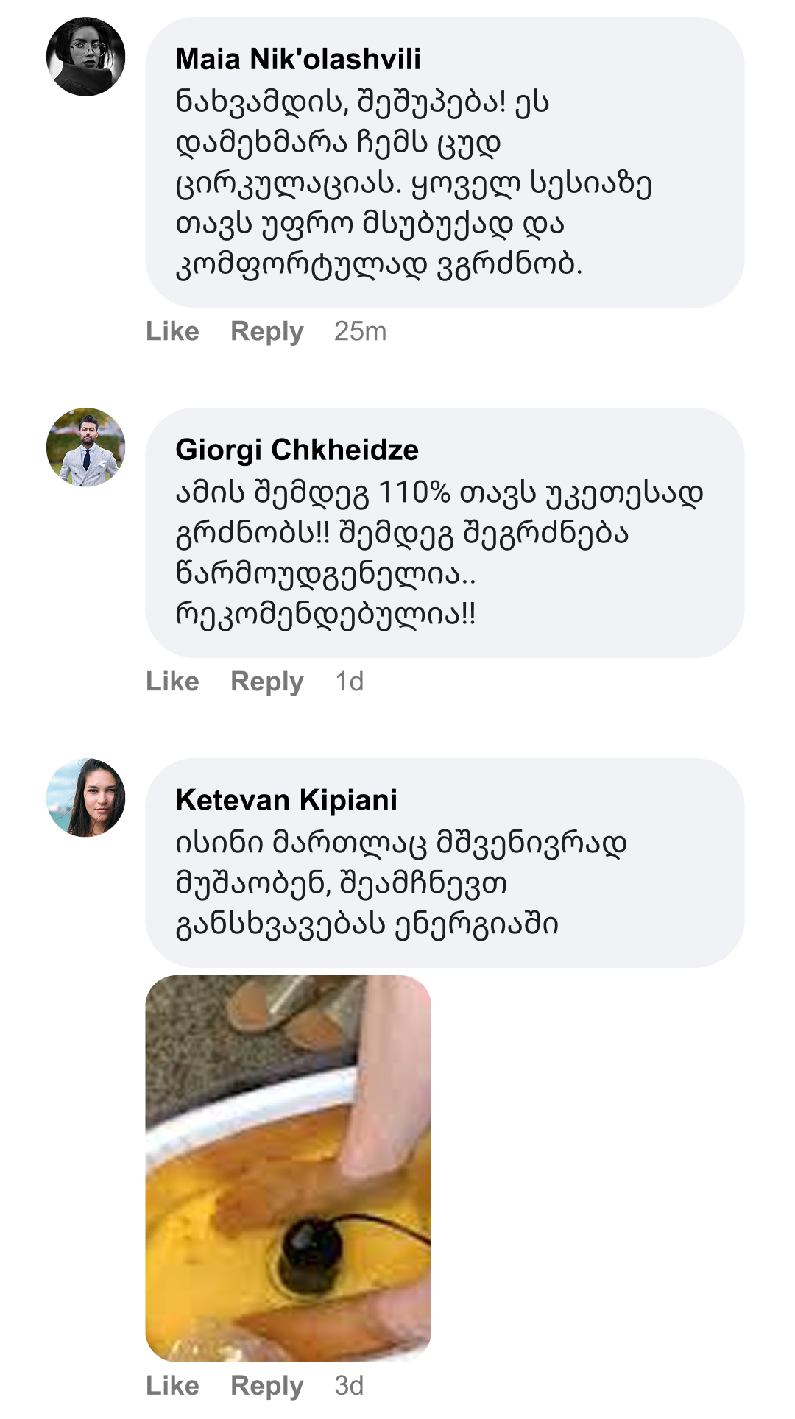Reply to Ketevan Kipiani's comment
Image resolution: width=795 pixels, height=1419 pixels.
266,1385
